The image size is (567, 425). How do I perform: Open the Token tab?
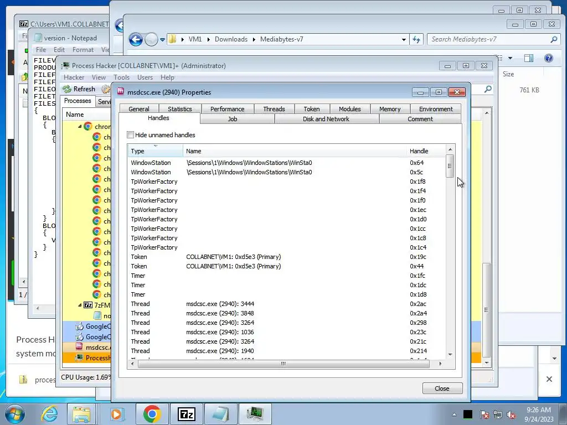pos(311,109)
